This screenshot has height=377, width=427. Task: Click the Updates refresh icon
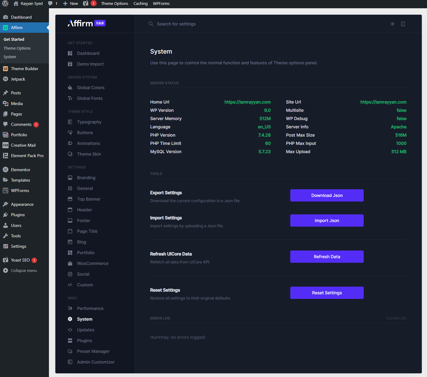[70, 330]
